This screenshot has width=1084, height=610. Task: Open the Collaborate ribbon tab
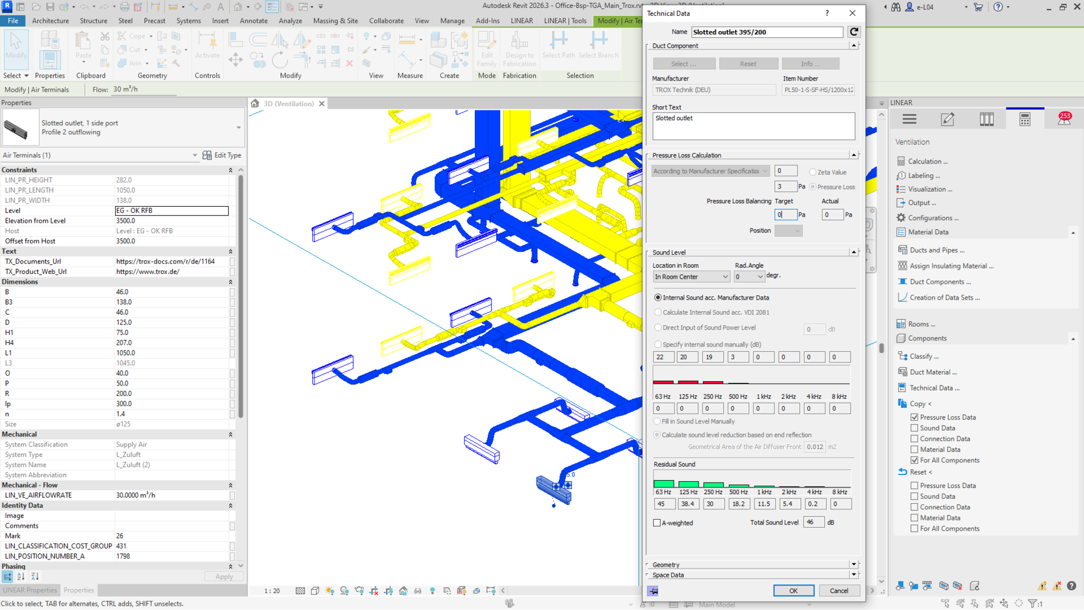386,21
